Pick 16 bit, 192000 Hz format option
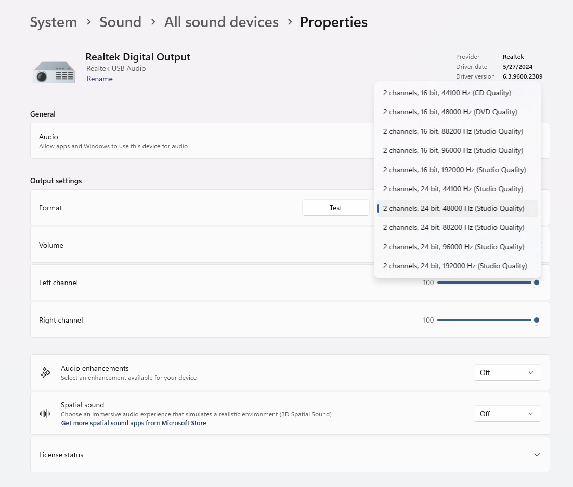 tap(454, 170)
